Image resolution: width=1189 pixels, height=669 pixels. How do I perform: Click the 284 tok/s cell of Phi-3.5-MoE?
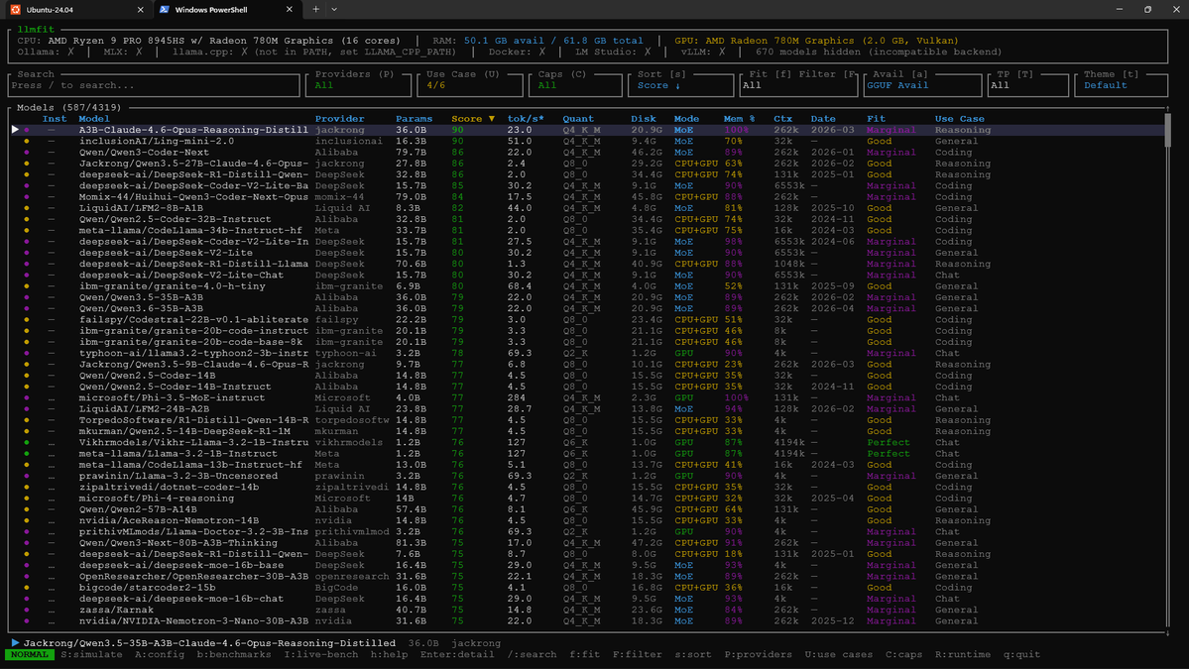[517, 397]
